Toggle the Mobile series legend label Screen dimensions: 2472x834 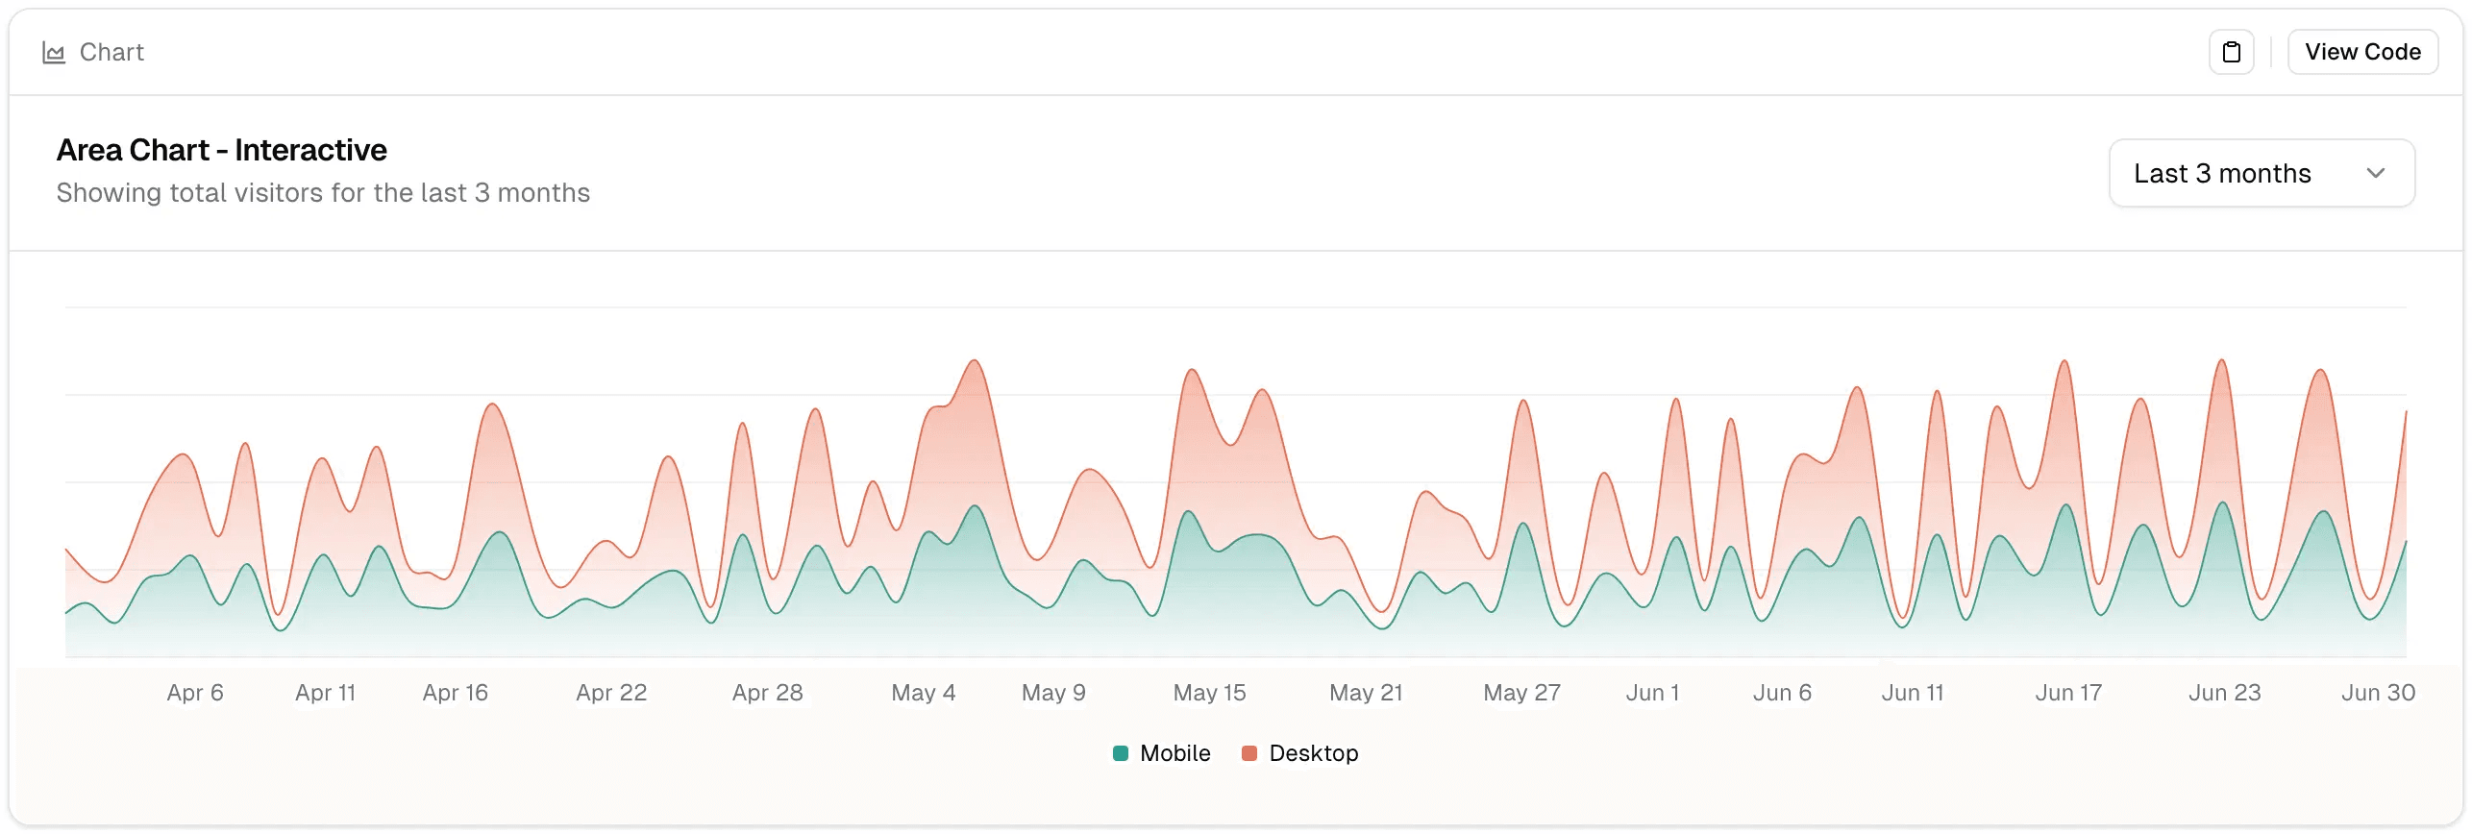point(1174,753)
